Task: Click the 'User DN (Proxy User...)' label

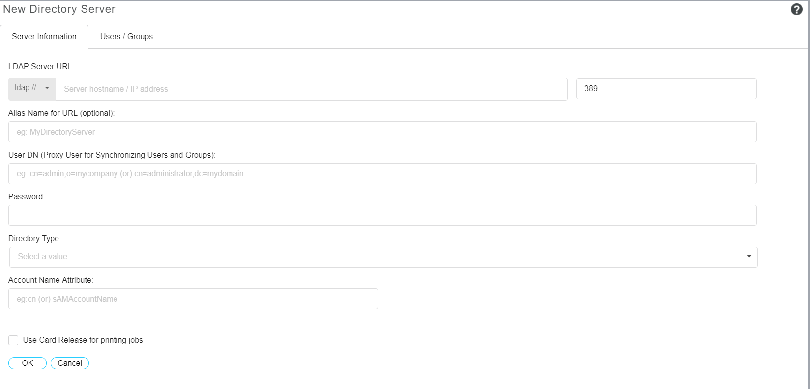Action: pyautogui.click(x=112, y=155)
